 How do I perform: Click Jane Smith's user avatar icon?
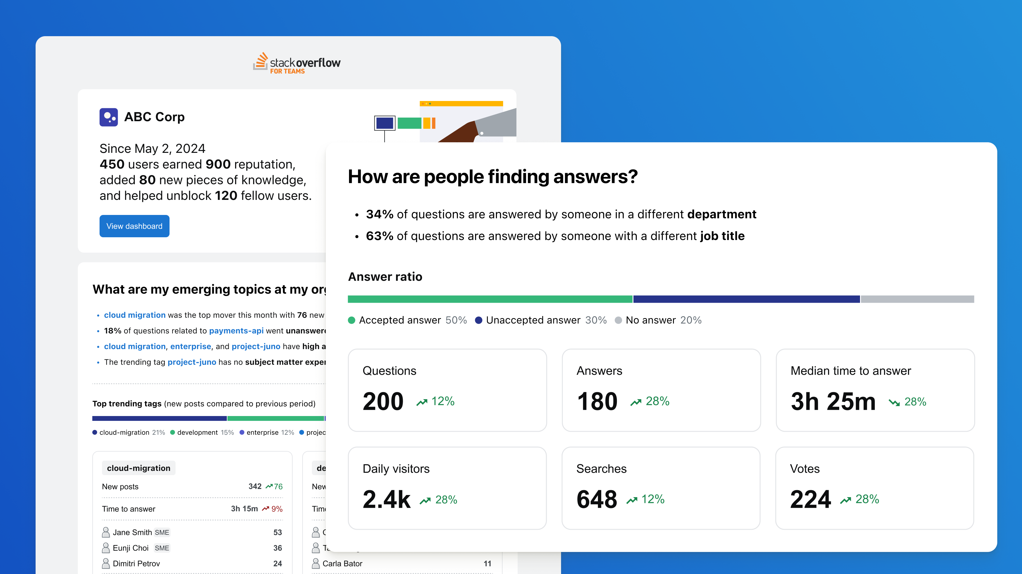click(106, 532)
